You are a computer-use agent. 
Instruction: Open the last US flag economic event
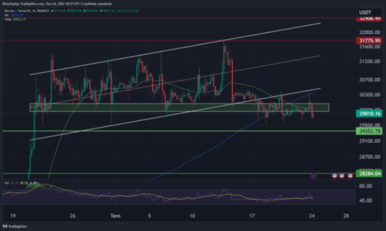[350, 176]
